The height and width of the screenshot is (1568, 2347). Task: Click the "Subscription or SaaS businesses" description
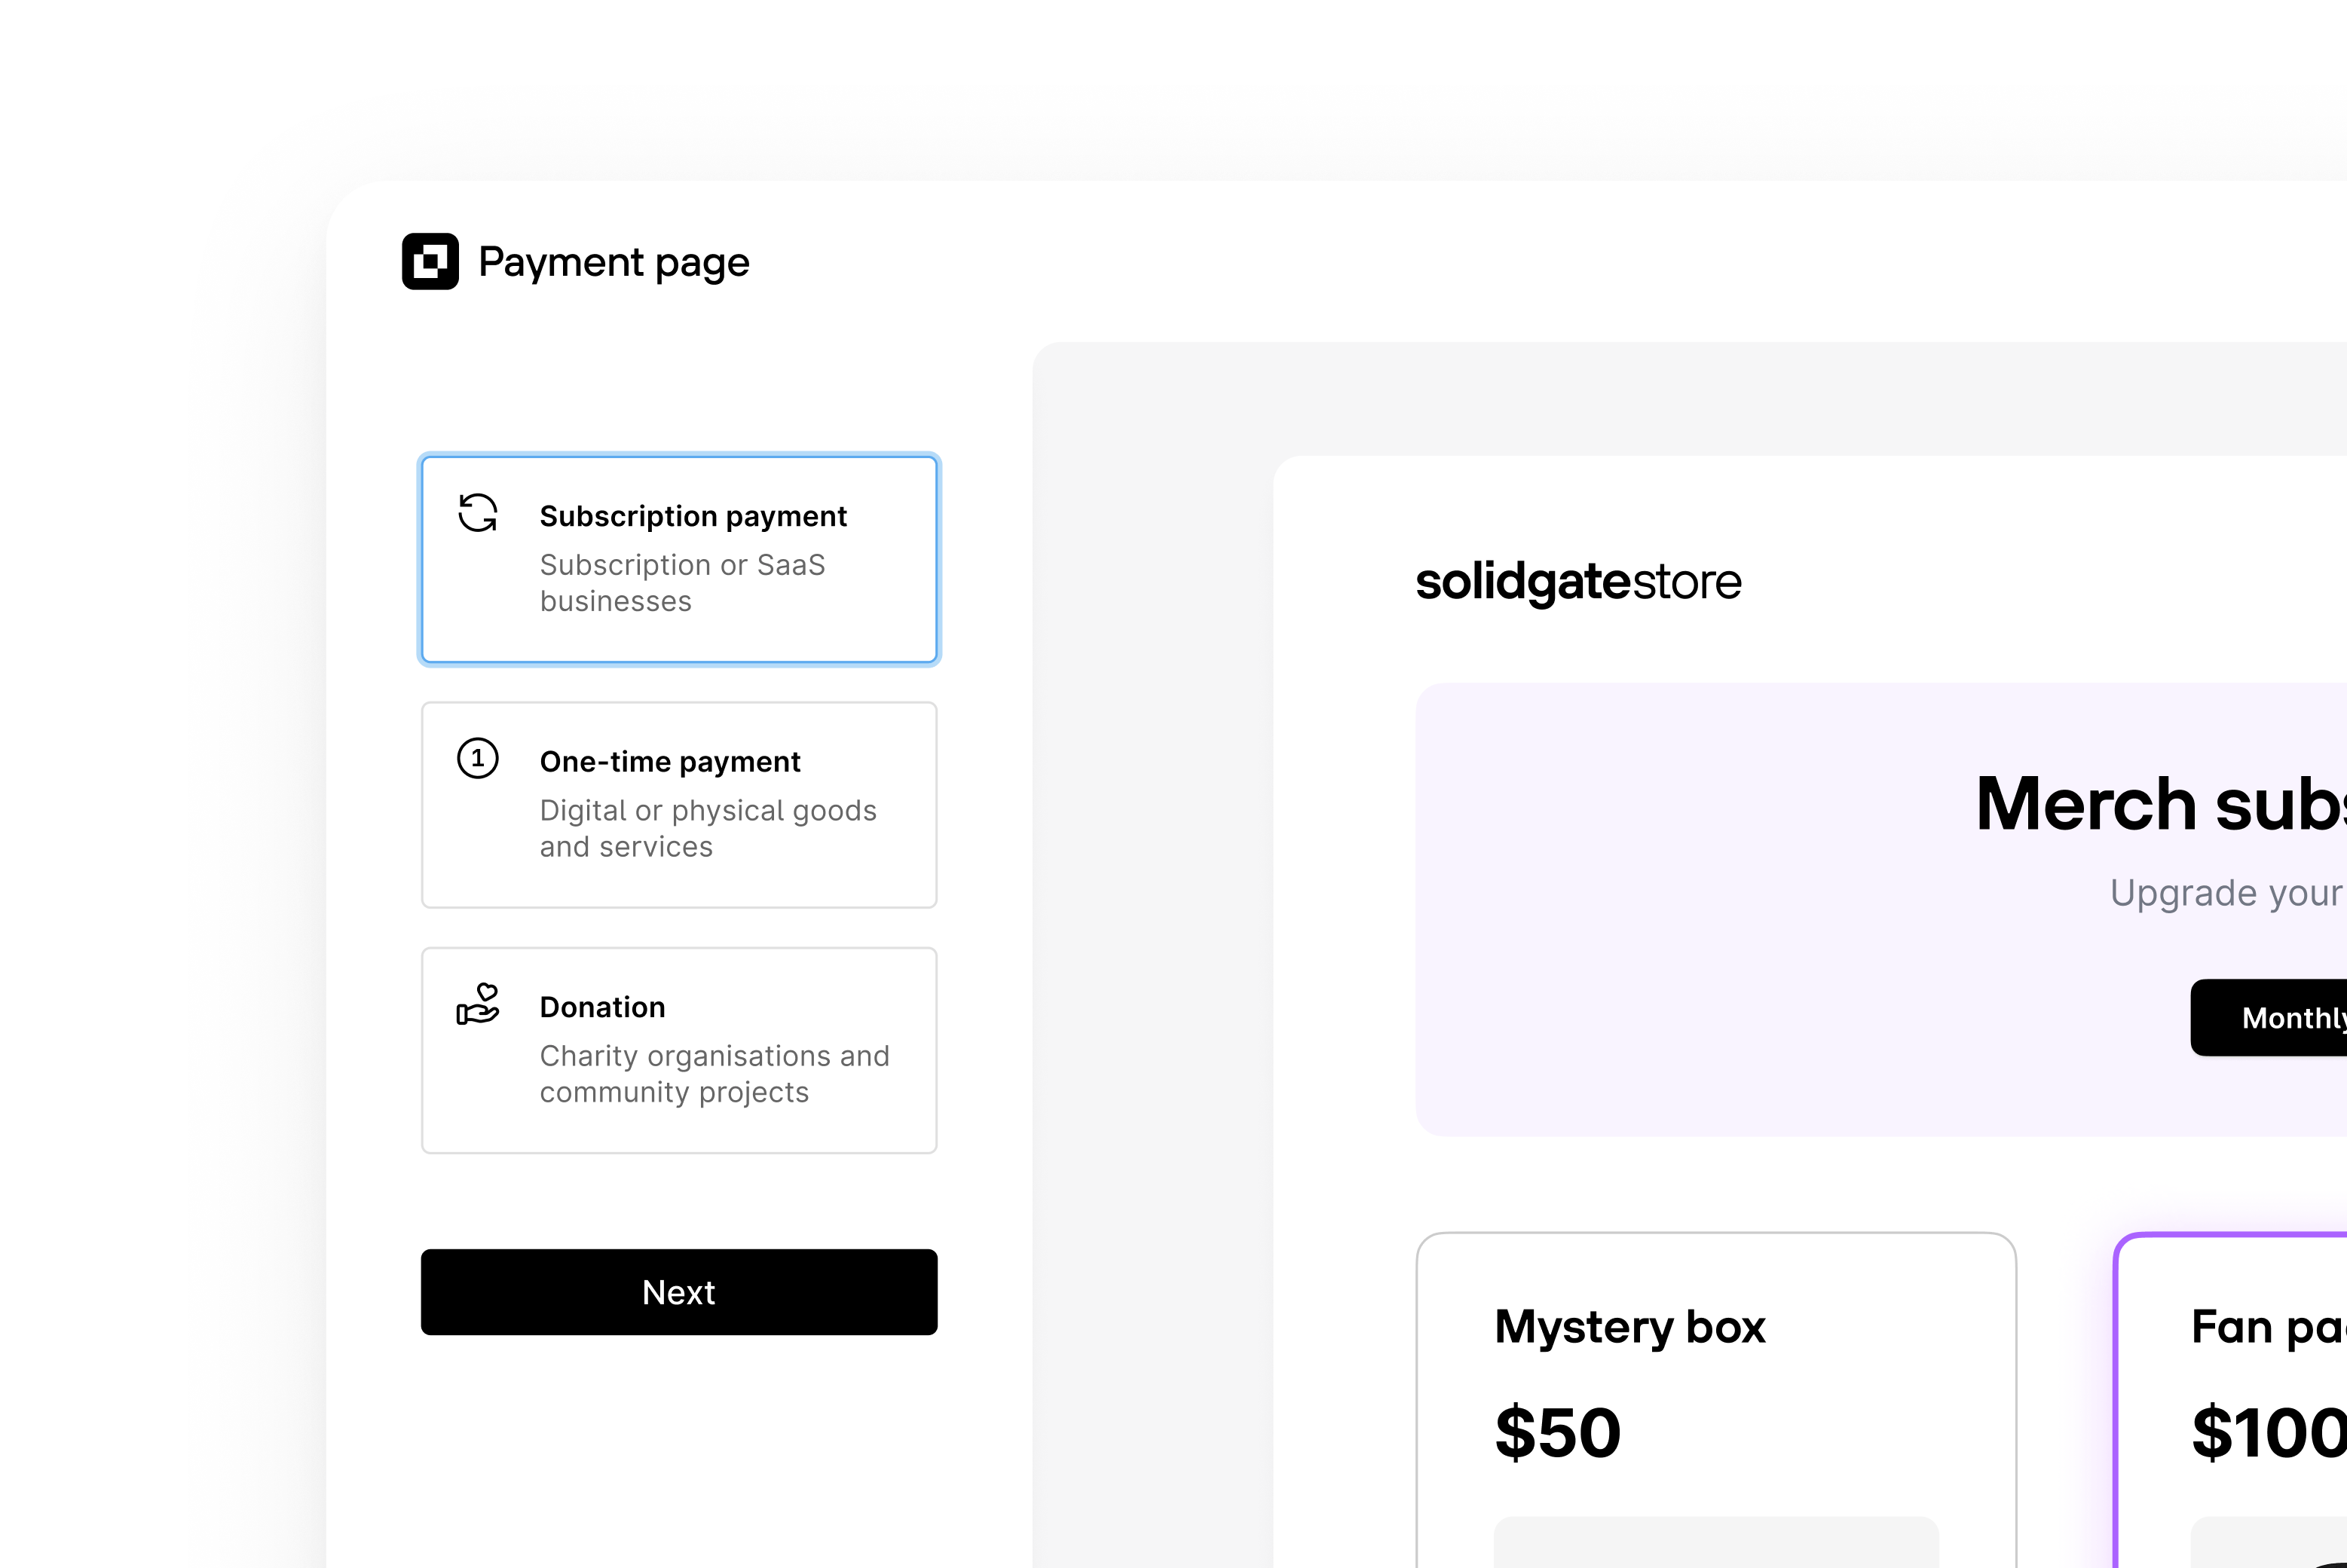(x=683, y=582)
